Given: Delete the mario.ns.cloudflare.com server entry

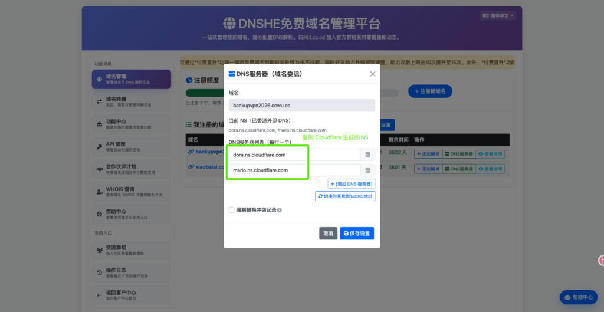Looking at the screenshot, I should [367, 170].
